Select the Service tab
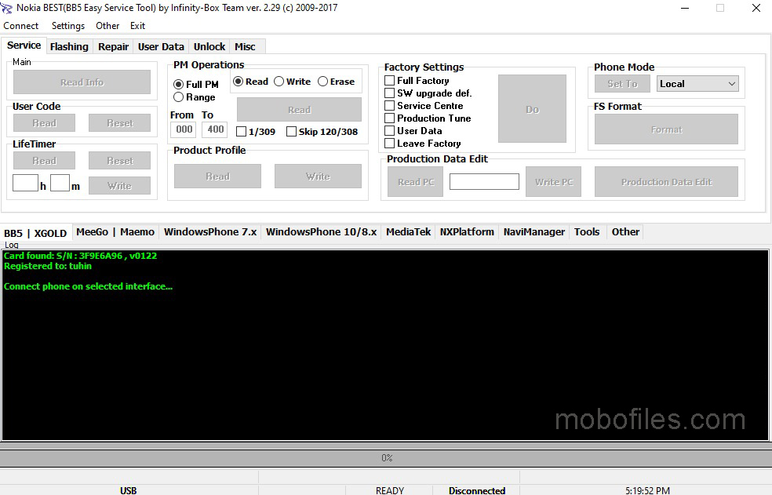772x495 pixels. click(x=24, y=45)
